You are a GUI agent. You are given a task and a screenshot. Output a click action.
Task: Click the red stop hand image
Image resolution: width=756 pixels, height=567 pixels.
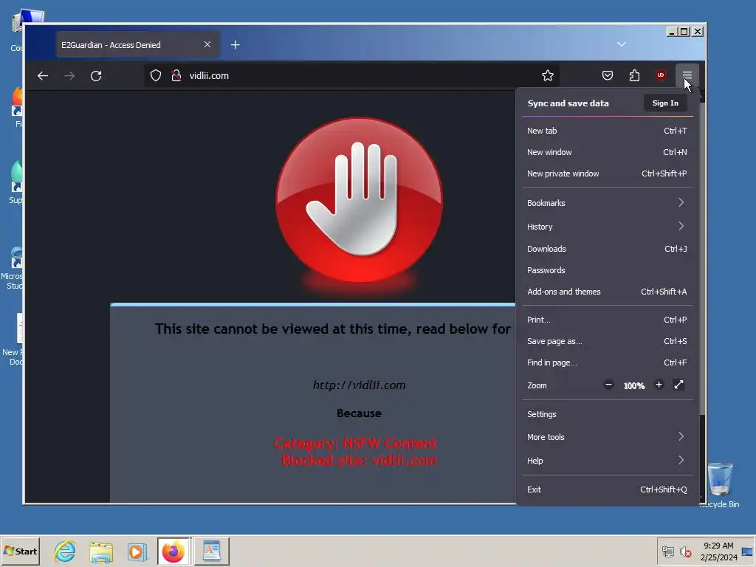360,200
